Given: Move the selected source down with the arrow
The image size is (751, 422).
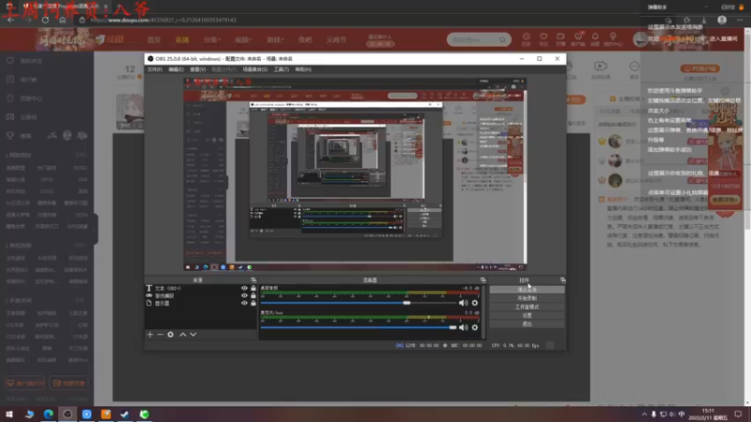Looking at the screenshot, I should [x=193, y=335].
